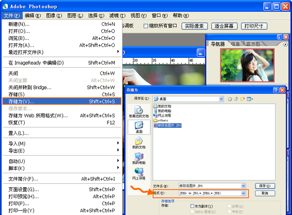The width and height of the screenshot is (292, 215).
Task: Click the 取消 button
Action: [265, 193]
